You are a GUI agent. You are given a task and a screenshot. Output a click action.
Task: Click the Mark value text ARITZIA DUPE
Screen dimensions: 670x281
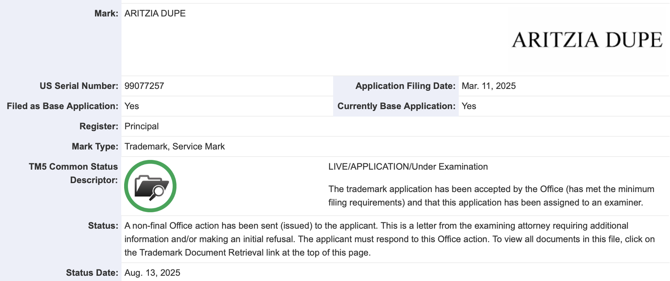click(x=155, y=13)
